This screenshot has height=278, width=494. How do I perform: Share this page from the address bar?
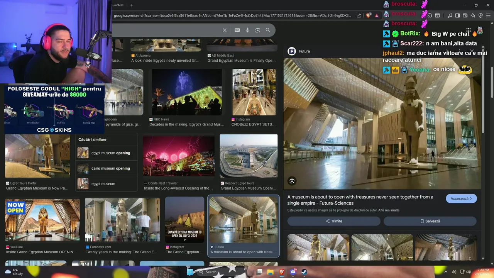pyautogui.click(x=359, y=15)
